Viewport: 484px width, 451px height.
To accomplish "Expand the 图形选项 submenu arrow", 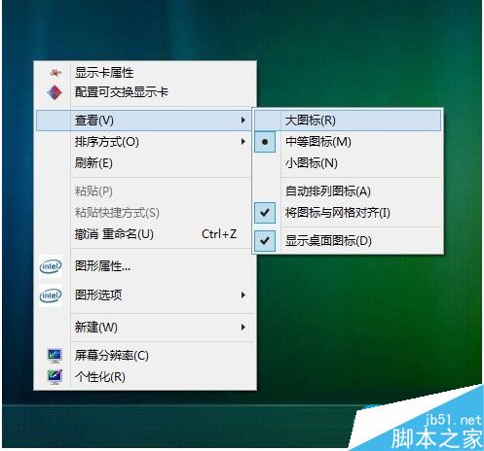I will 243,295.
